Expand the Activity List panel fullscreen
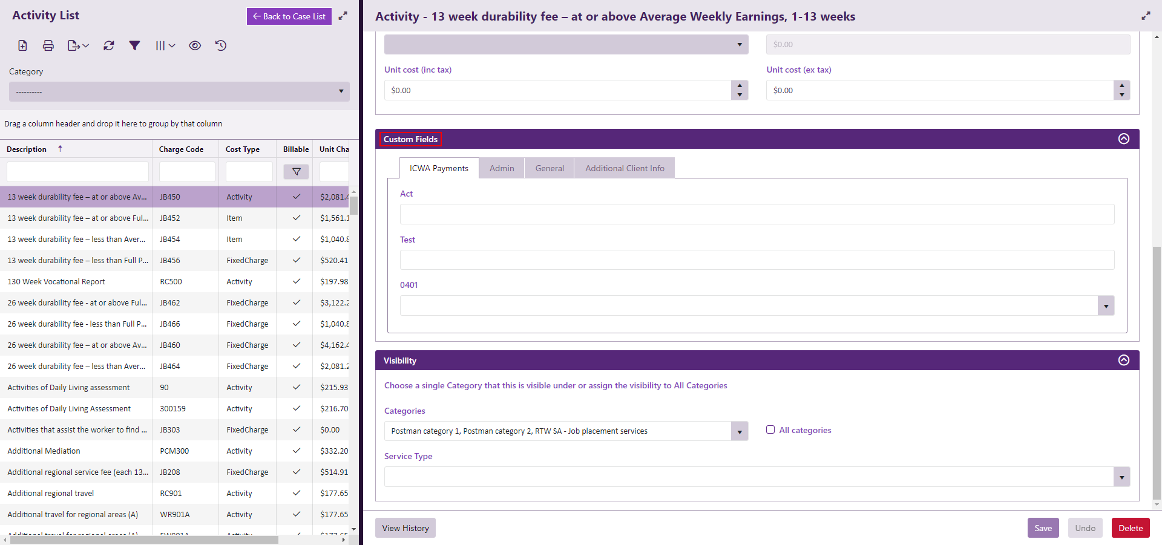 tap(343, 16)
